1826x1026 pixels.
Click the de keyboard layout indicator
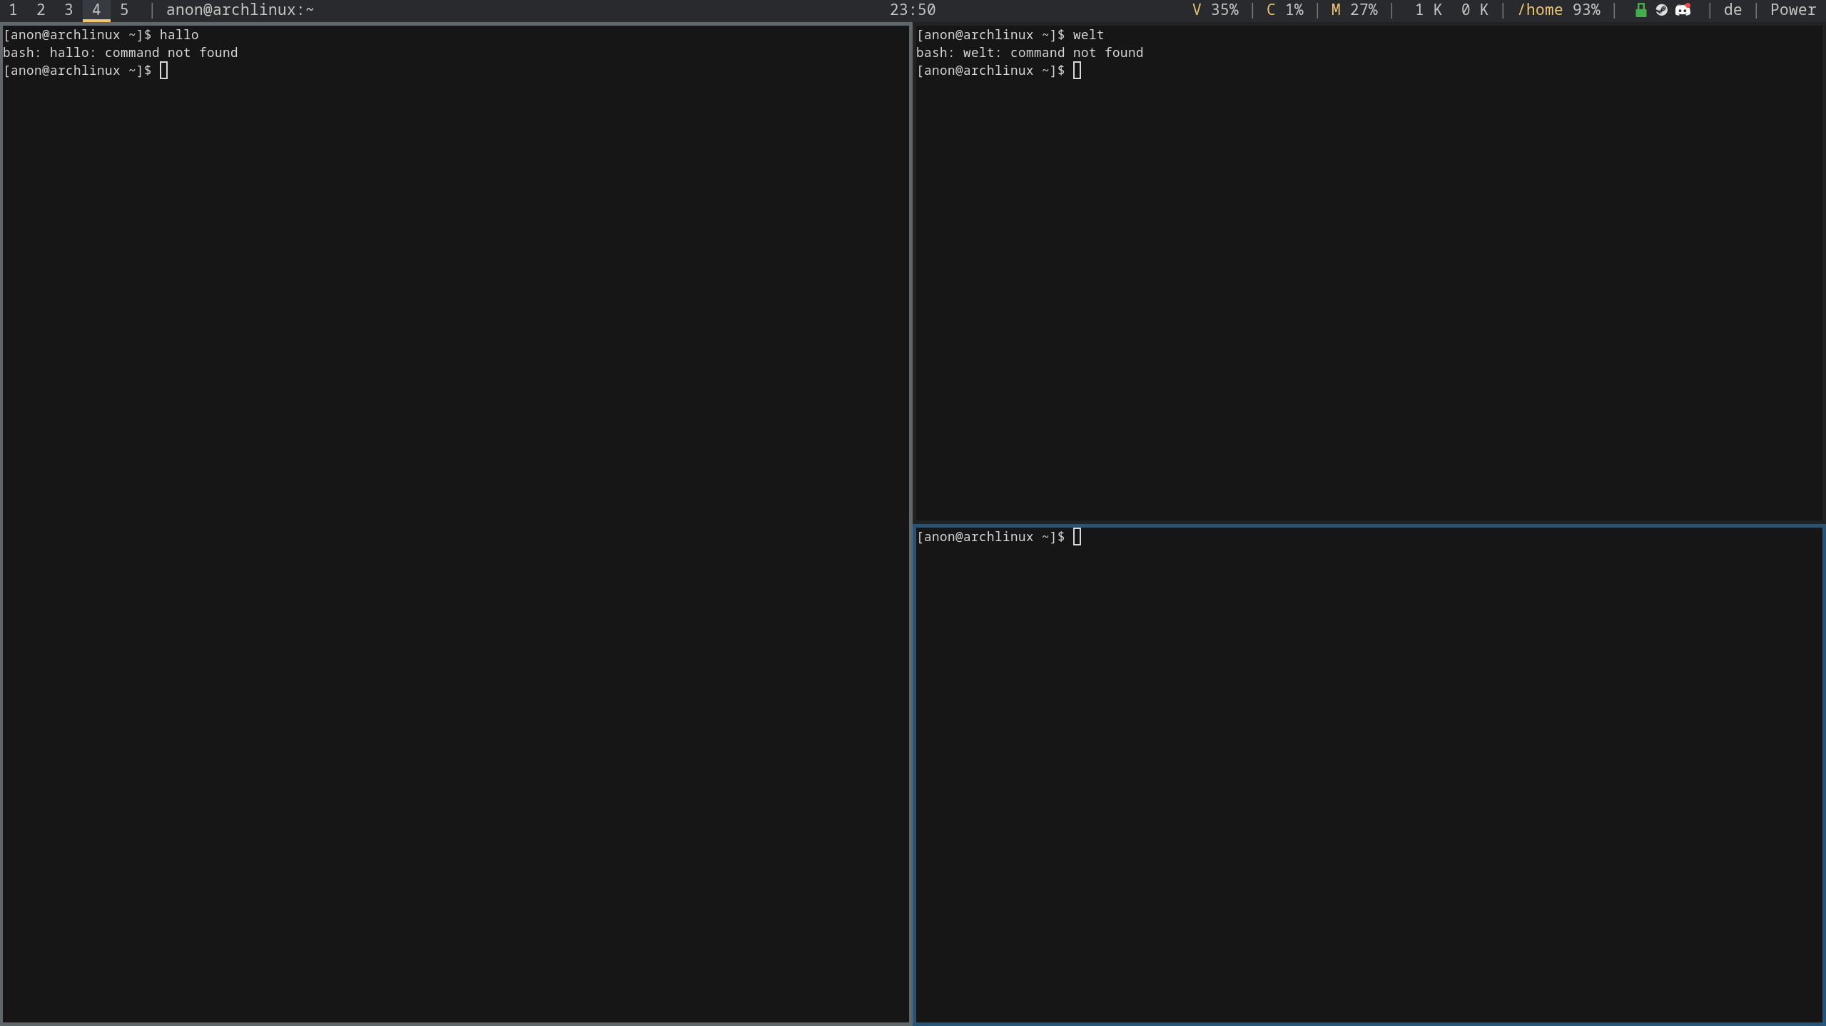tap(1733, 10)
